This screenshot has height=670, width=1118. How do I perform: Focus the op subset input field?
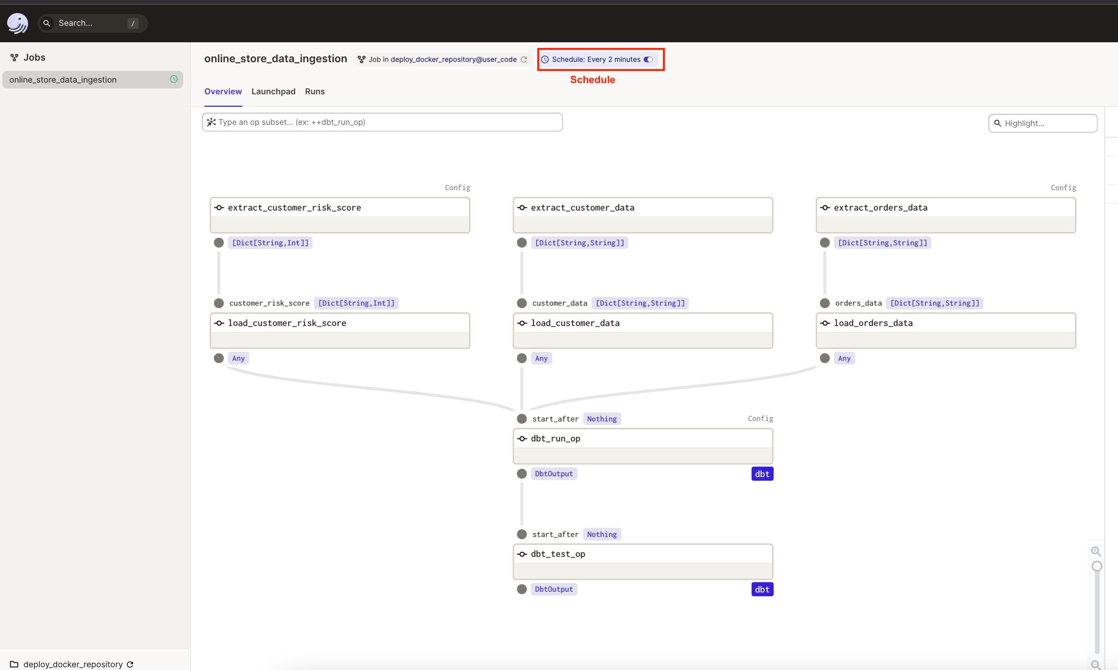(382, 122)
